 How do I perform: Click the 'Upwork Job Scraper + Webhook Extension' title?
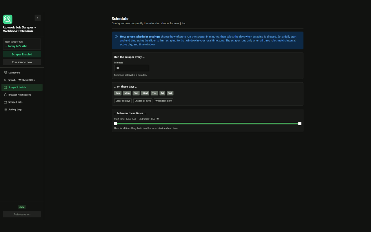click(x=20, y=29)
